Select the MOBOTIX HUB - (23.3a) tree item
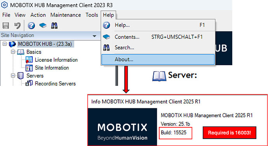The image size is (268, 146). pos(45,44)
